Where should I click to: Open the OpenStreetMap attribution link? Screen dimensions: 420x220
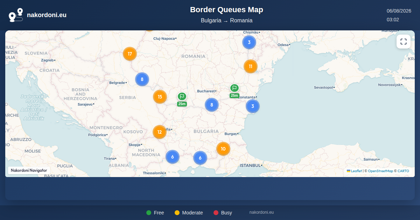click(x=380, y=171)
